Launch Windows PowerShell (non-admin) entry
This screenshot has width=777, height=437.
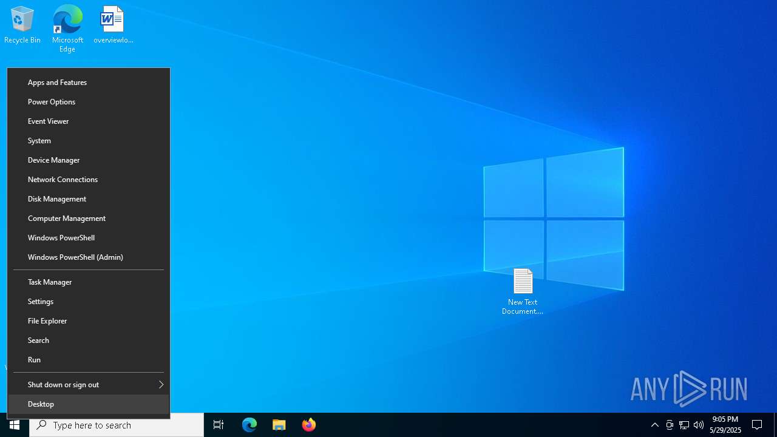pyautogui.click(x=89, y=238)
